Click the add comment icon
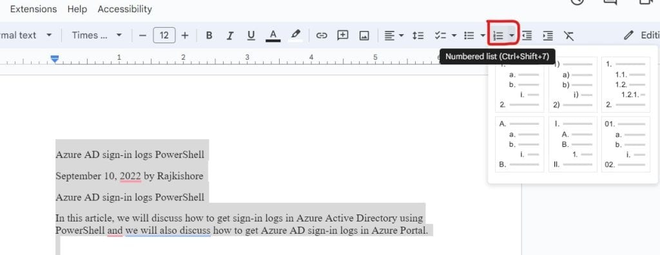Image resolution: width=660 pixels, height=255 pixels. pyautogui.click(x=343, y=36)
